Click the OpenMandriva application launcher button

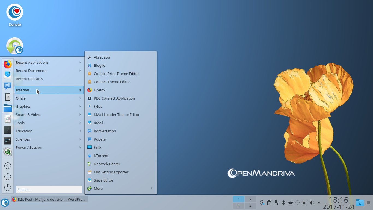coord(5,202)
